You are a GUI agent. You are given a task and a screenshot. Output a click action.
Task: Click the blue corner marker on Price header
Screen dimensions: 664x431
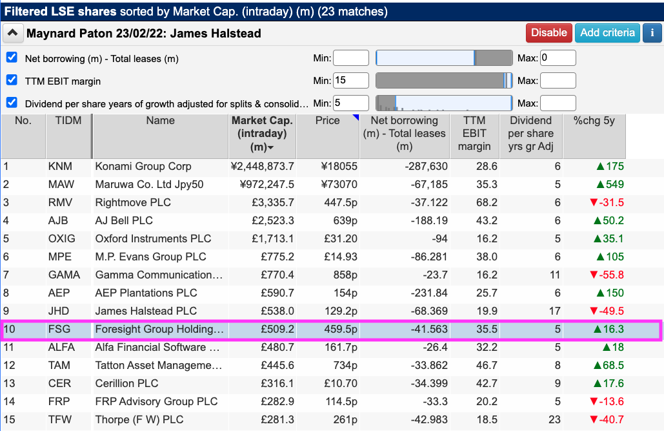click(x=356, y=117)
